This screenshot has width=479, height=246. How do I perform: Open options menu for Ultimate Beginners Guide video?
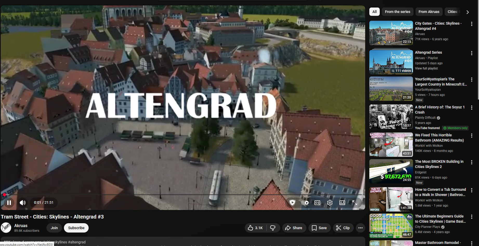pos(472,217)
